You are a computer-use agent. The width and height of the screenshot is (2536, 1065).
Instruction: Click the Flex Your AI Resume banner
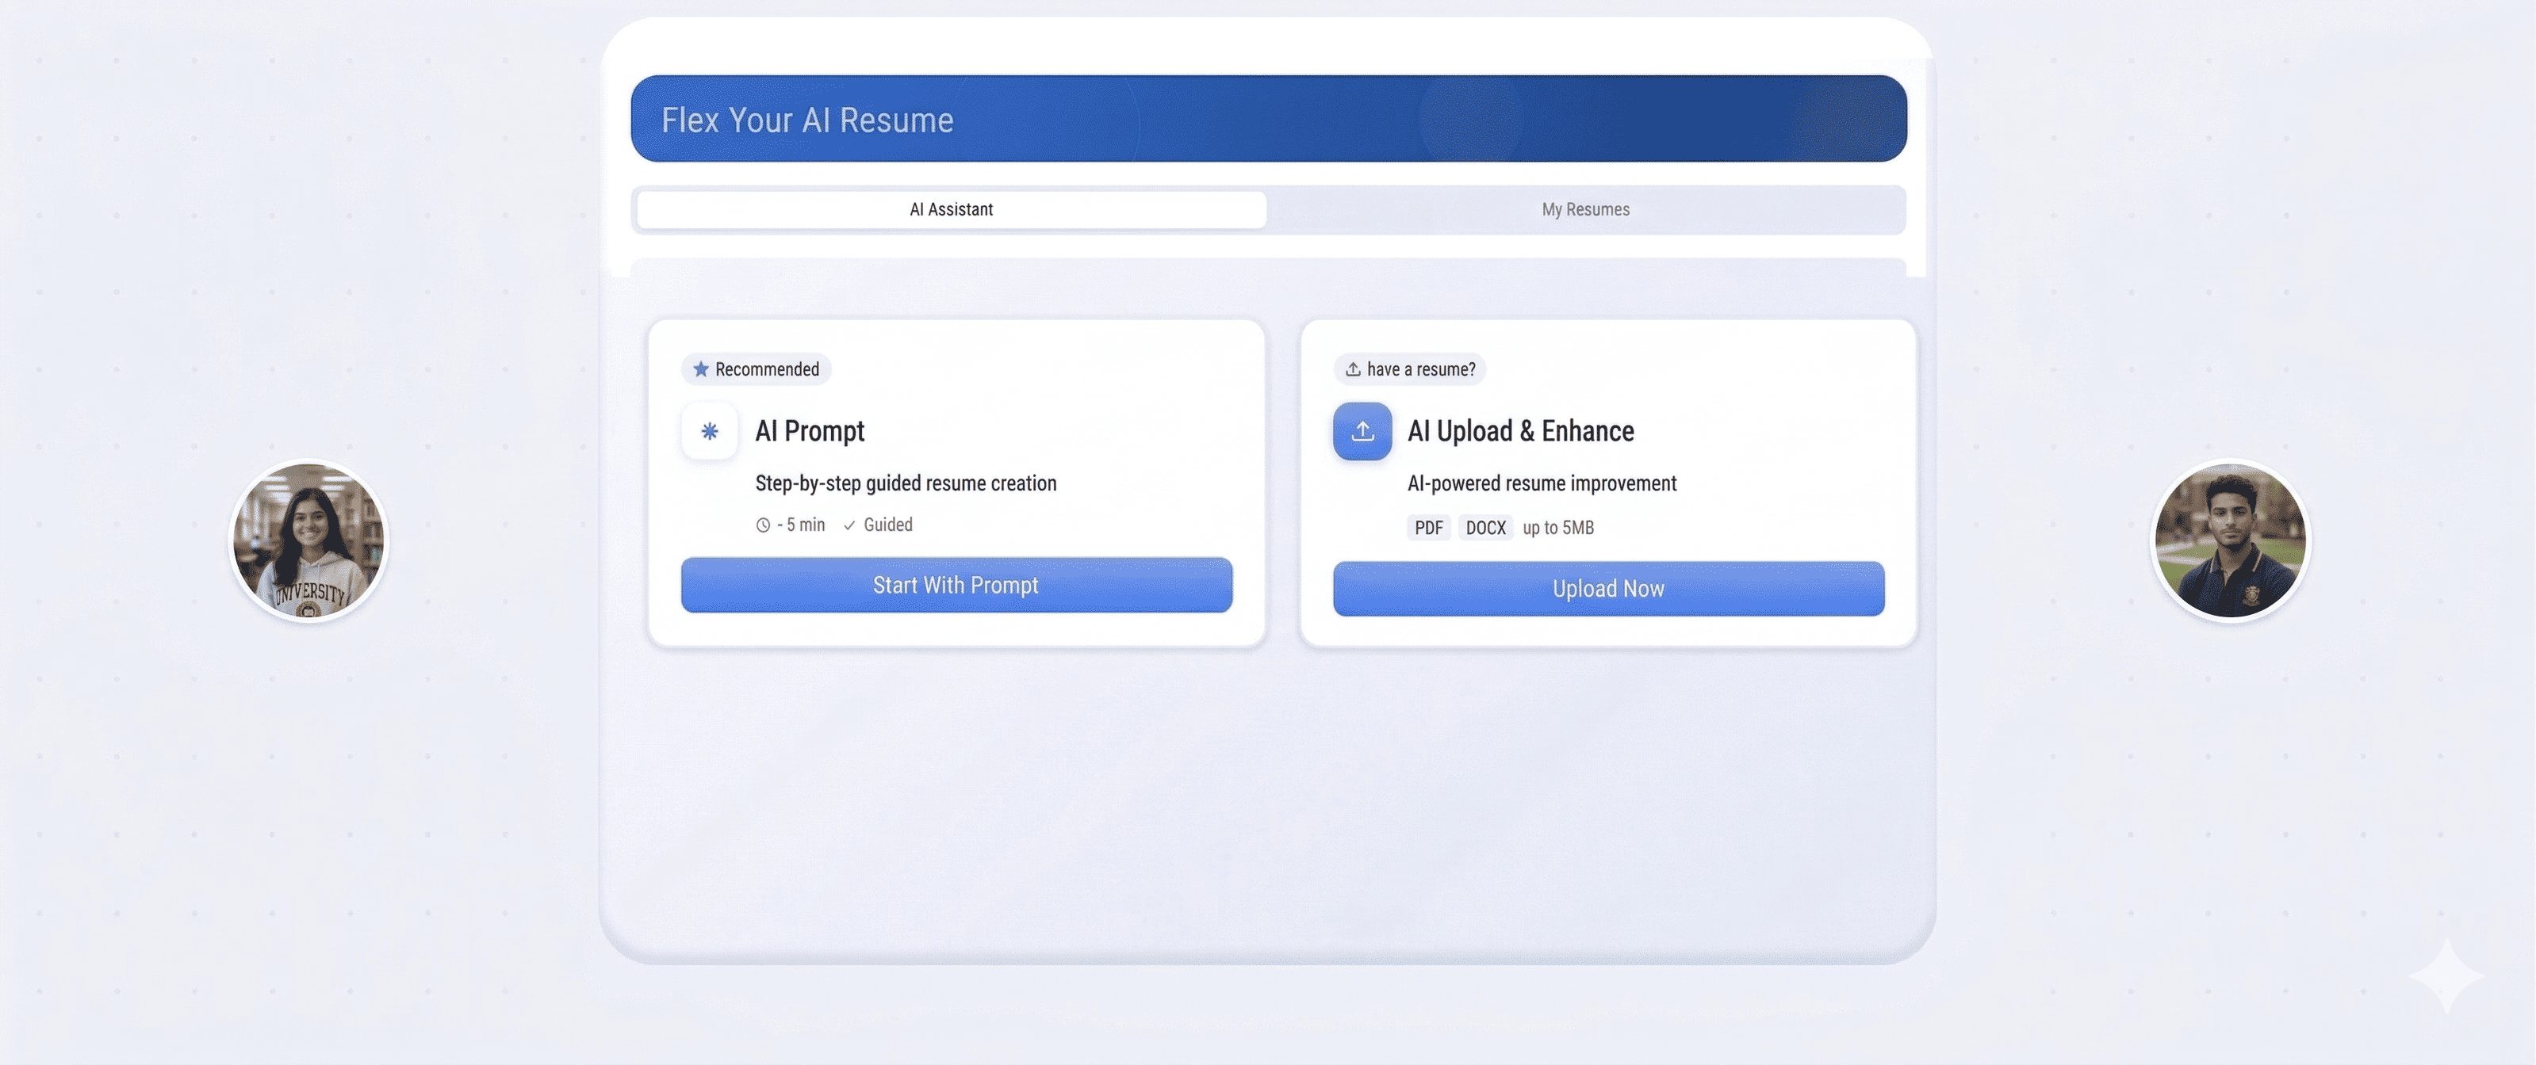1268,119
